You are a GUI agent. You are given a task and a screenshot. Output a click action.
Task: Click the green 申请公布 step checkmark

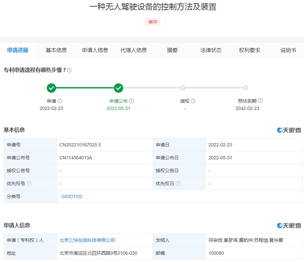[x=118, y=88]
